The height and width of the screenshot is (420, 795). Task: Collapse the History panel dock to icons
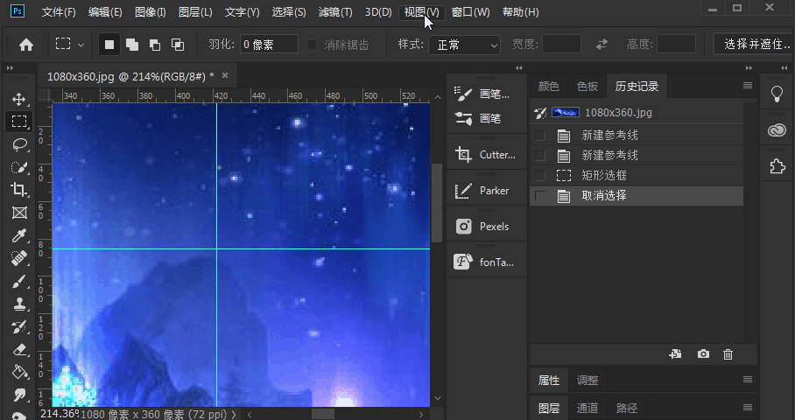749,68
